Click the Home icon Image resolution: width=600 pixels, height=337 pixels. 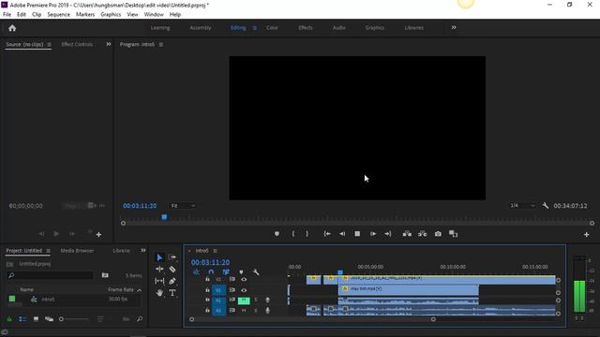coord(12,28)
